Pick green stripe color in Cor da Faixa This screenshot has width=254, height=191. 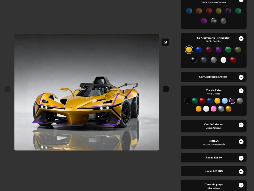point(195,101)
